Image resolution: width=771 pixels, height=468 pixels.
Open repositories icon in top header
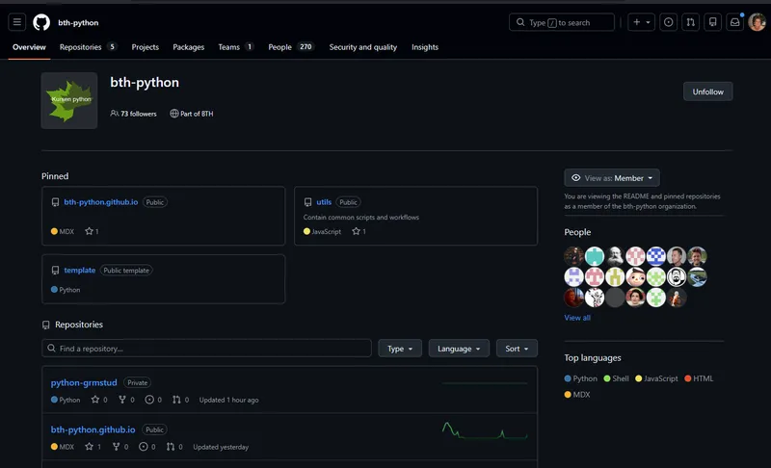click(x=712, y=22)
